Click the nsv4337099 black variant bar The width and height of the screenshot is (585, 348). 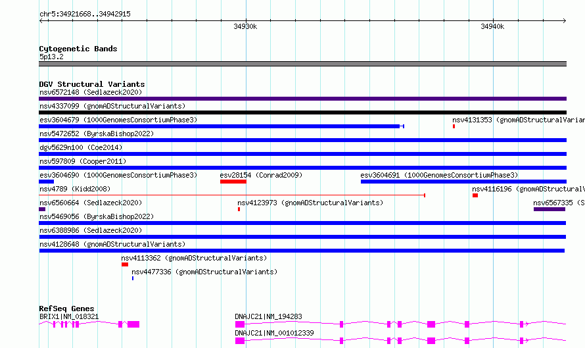(302, 112)
